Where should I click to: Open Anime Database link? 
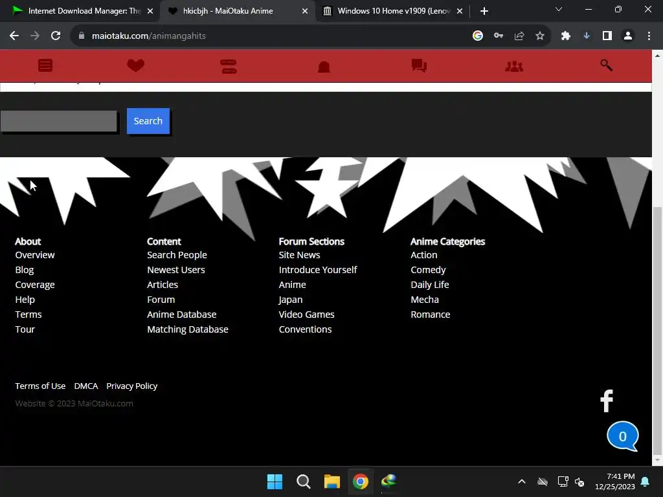coord(181,315)
